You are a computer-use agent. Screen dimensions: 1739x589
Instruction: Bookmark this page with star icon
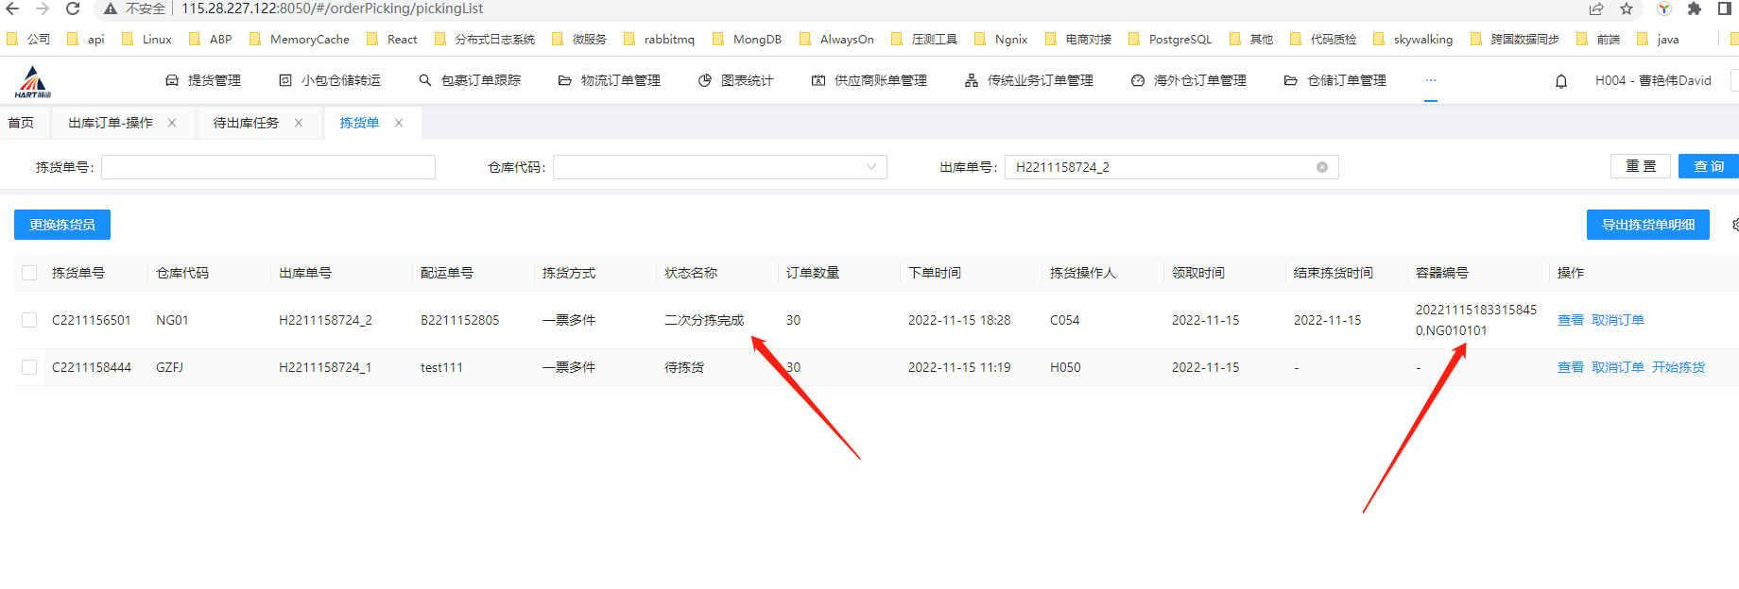click(x=1627, y=8)
